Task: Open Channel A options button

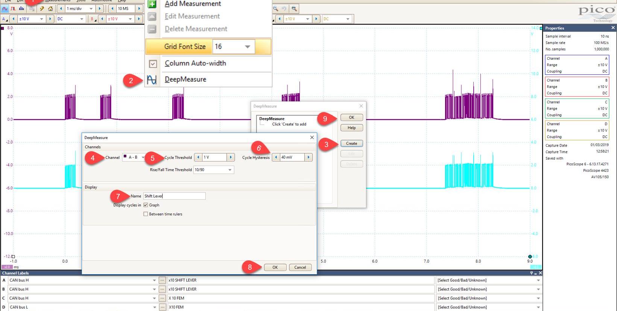Action: click(x=5, y=19)
